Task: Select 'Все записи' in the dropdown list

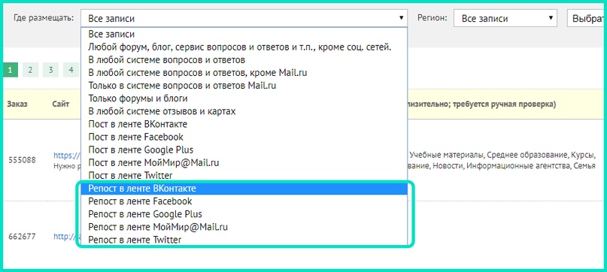Action: pos(244,34)
